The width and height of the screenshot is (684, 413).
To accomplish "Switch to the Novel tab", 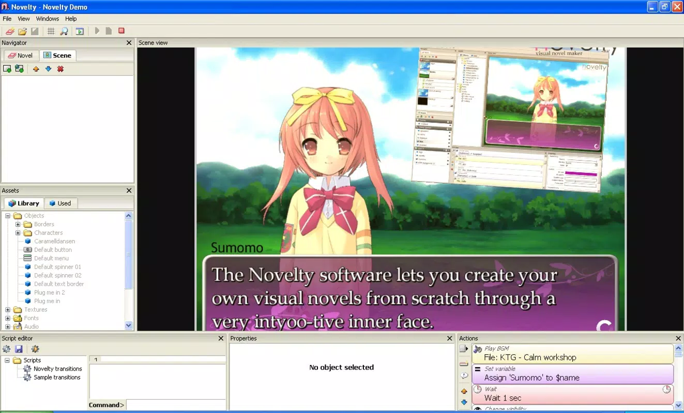I will (20, 55).
